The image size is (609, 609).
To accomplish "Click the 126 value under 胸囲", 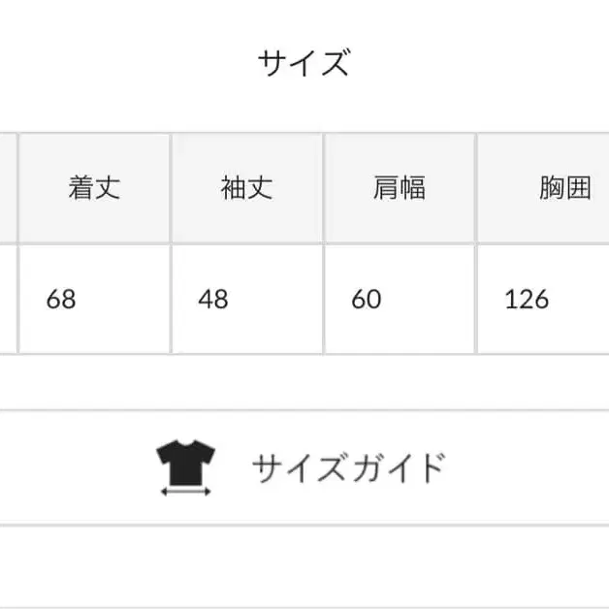I will (x=527, y=299).
